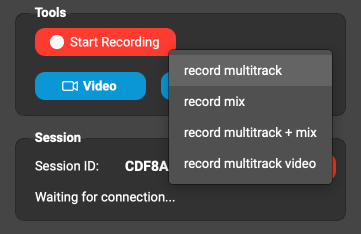
Task: Open the blue Video button
Action: [90, 86]
